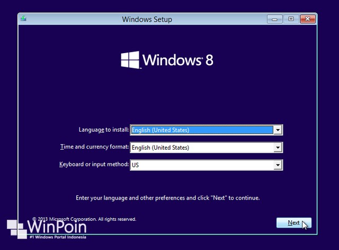Image resolution: width=339 pixels, height=250 pixels.
Task: Maximize the Windows Setup window
Action: [x=291, y=19]
